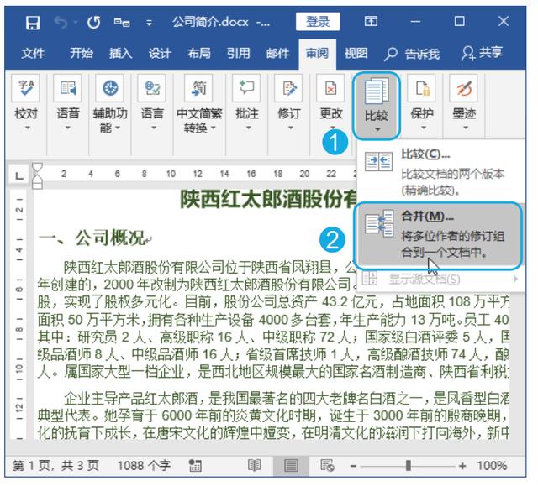Click the 100% zoom level
The width and height of the screenshot is (538, 486).
[x=492, y=466]
